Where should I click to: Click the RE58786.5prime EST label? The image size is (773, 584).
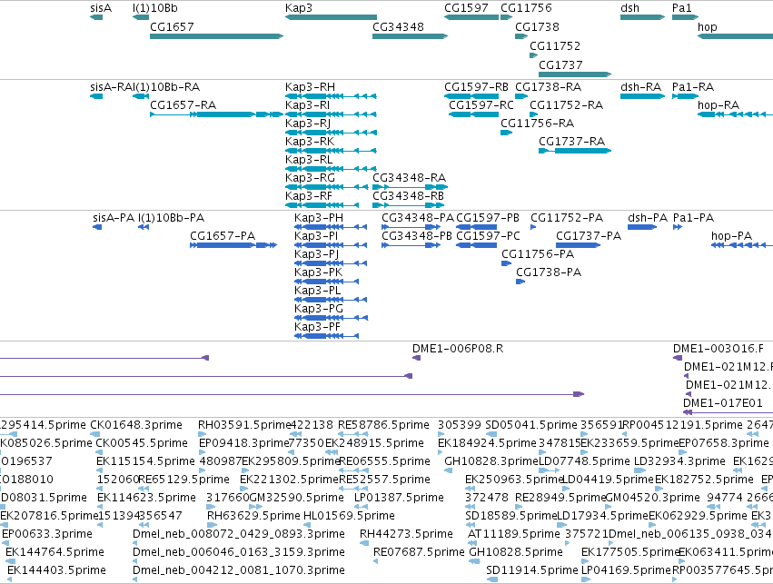383,425
